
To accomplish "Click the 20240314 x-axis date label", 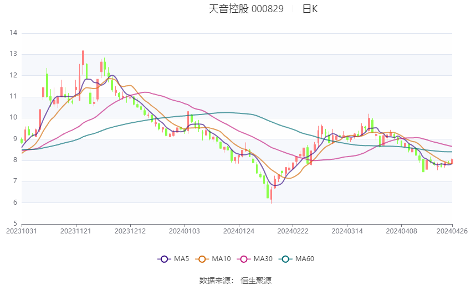I will click(347, 231).
